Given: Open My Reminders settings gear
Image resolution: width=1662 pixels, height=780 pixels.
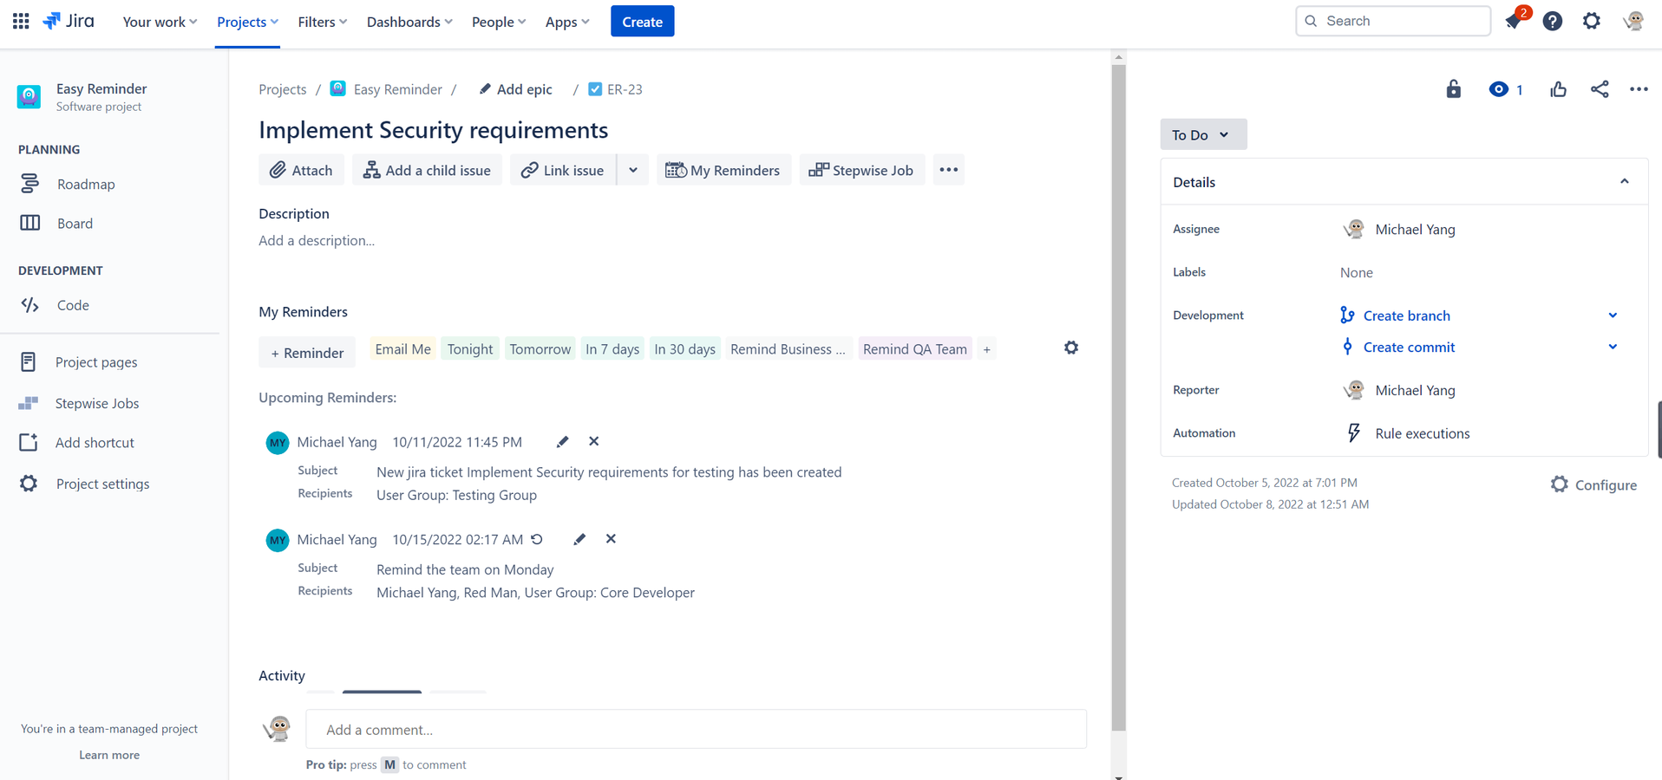Looking at the screenshot, I should (1071, 348).
